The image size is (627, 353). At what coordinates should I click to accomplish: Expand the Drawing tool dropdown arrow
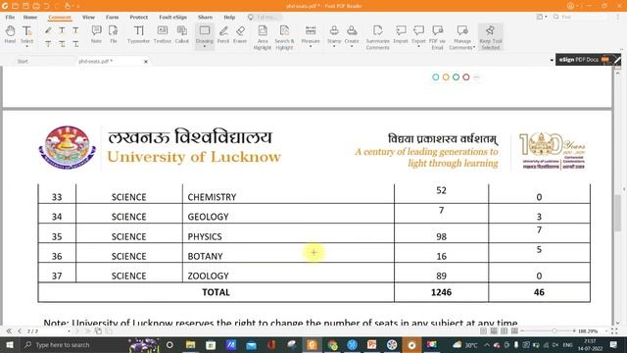click(x=205, y=47)
